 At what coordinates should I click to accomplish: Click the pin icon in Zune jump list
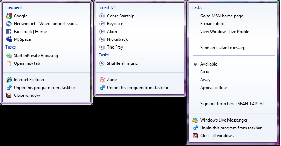pos(102,88)
